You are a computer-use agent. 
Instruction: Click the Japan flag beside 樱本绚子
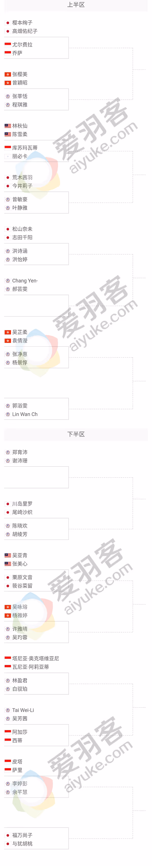point(8,23)
